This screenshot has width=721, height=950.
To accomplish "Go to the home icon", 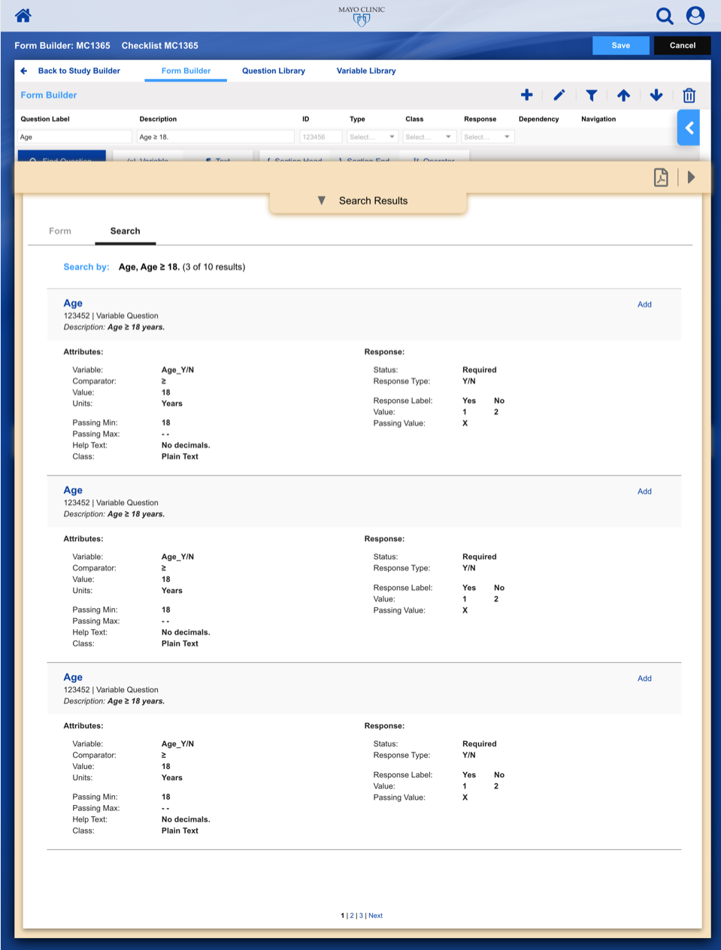I will pos(23,15).
